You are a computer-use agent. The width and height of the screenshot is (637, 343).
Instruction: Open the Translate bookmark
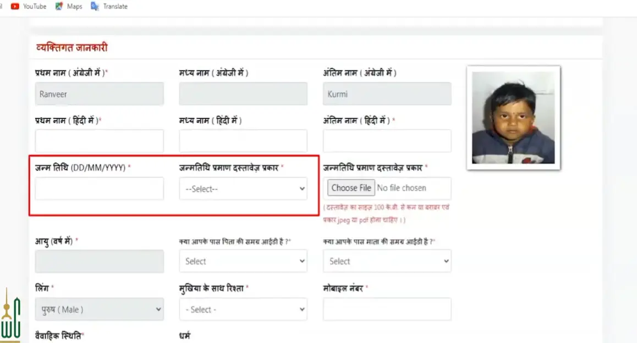pos(109,6)
